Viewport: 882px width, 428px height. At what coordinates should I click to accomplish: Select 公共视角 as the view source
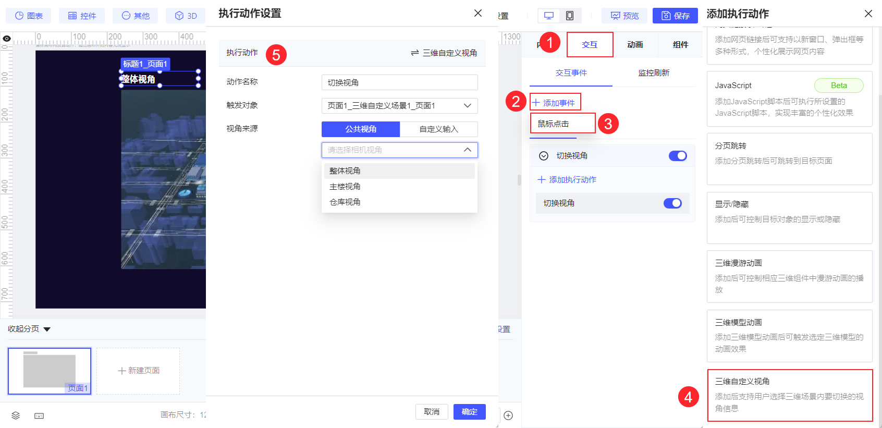[361, 129]
